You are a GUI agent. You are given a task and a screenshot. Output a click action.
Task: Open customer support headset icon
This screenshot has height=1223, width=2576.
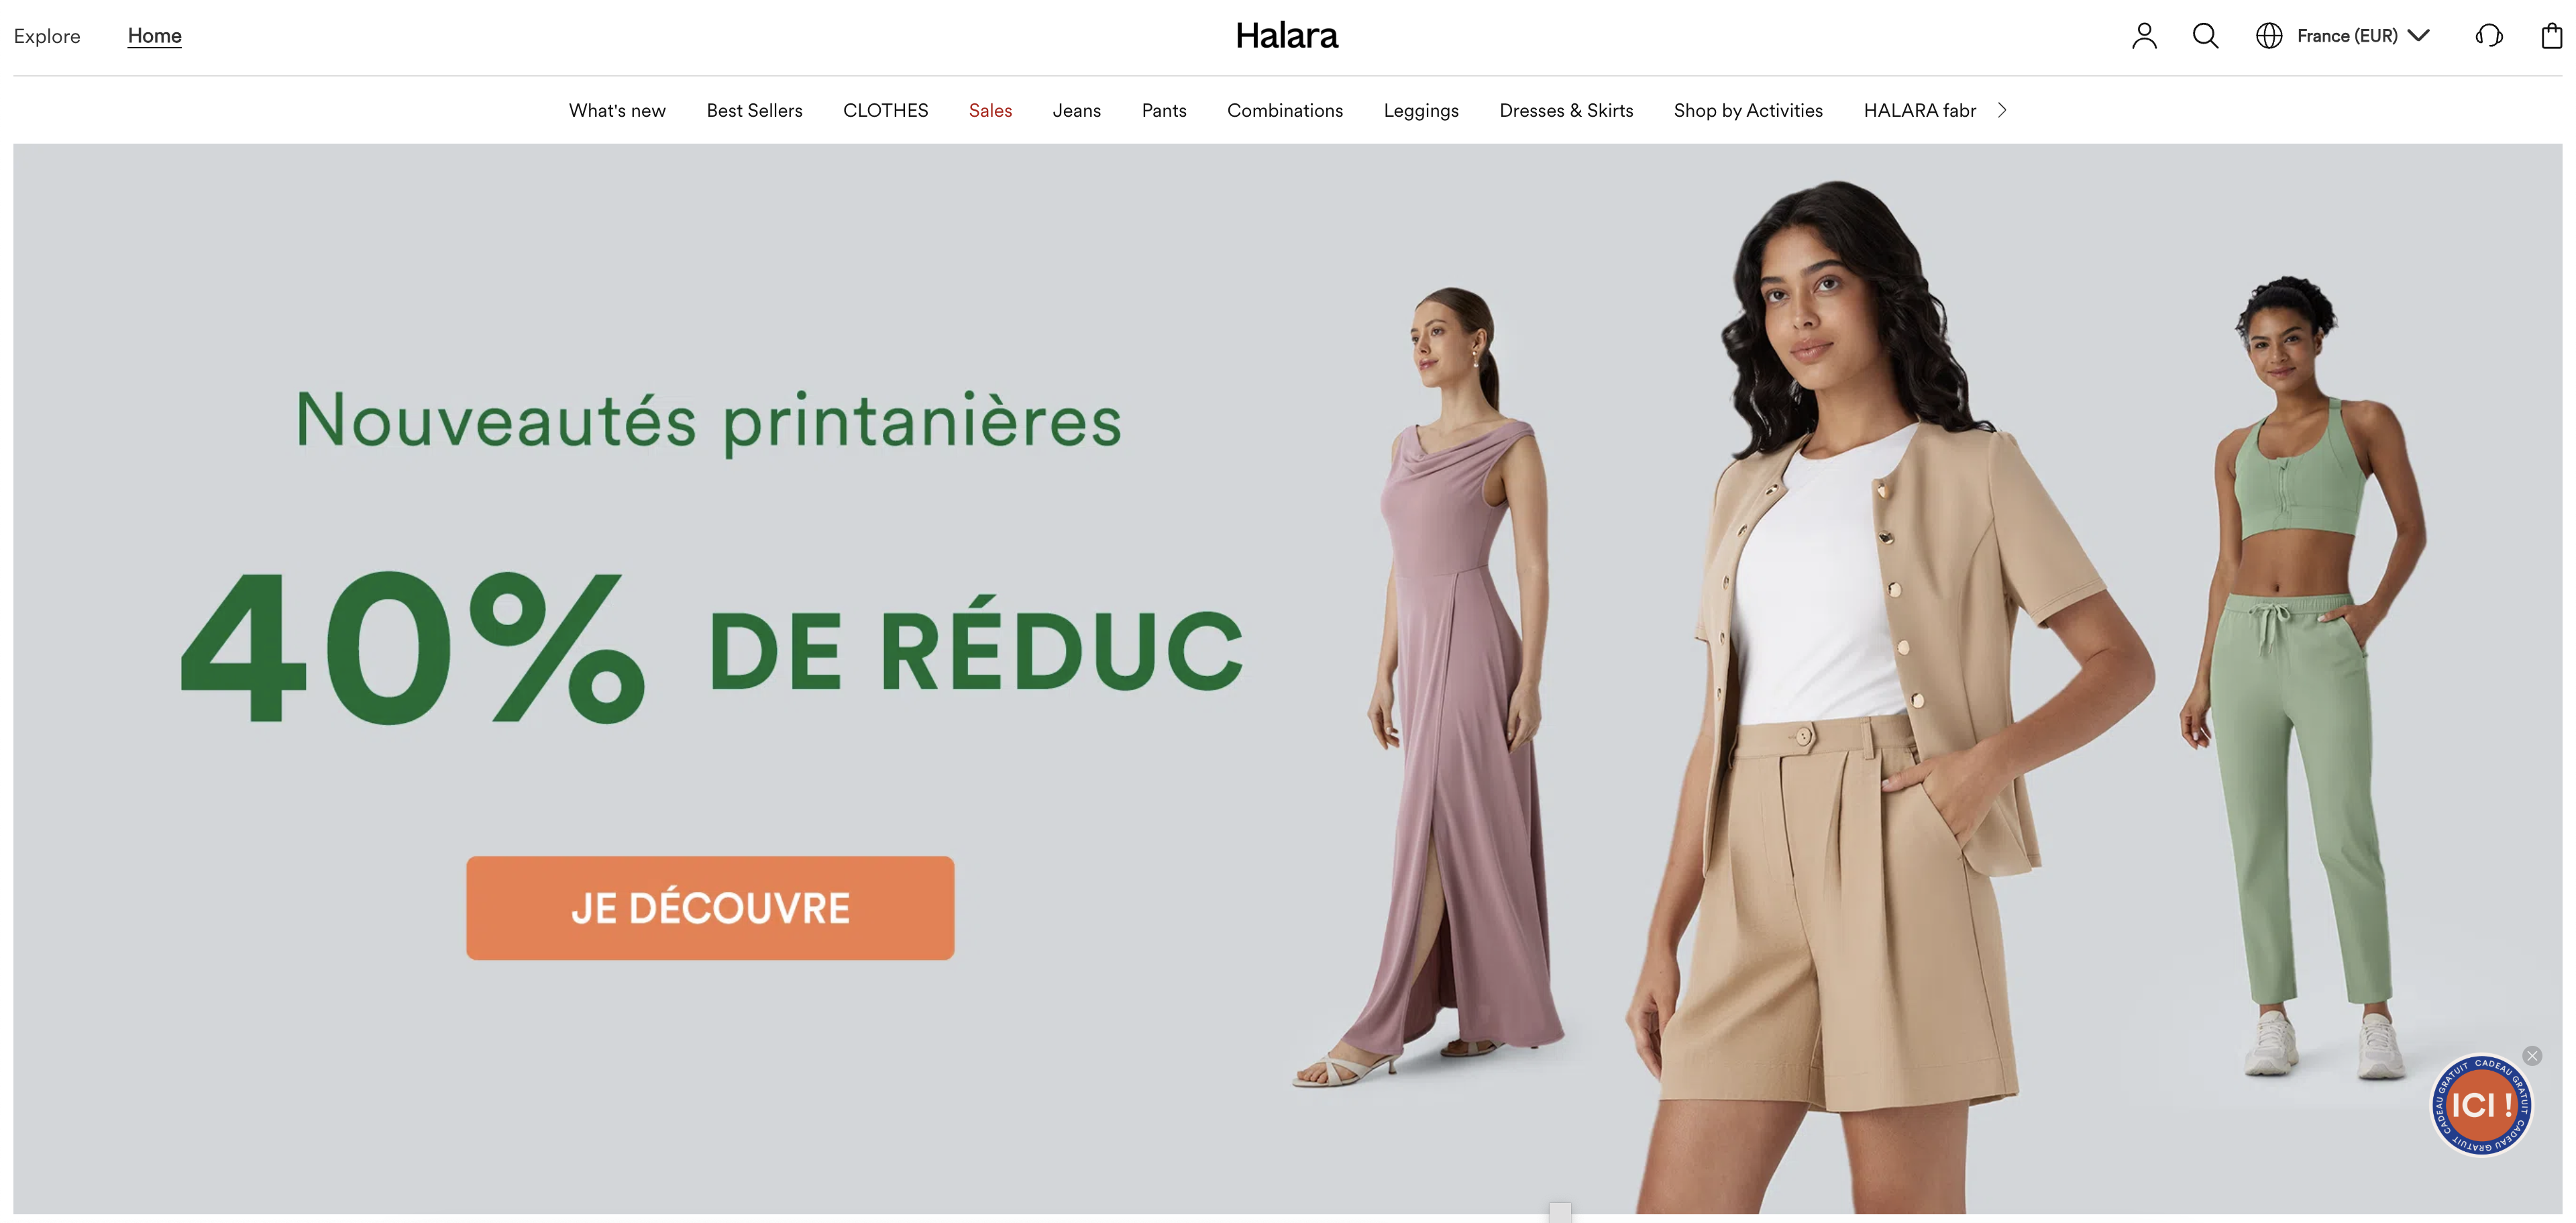2488,36
